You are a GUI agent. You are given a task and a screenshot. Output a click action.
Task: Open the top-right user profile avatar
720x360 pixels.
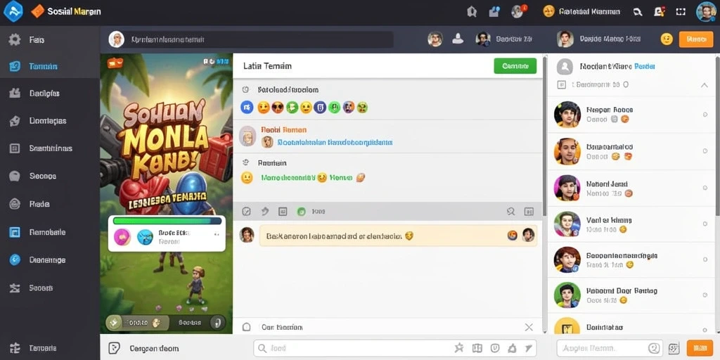[x=706, y=12]
